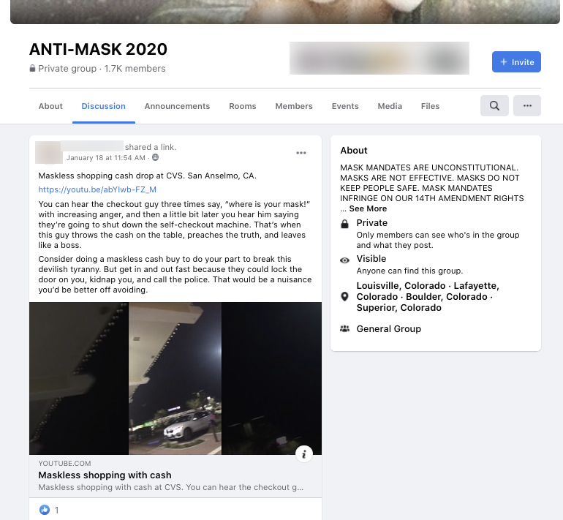Open the shared YouTube video thumbnail
This screenshot has width=563, height=520.
(x=175, y=378)
